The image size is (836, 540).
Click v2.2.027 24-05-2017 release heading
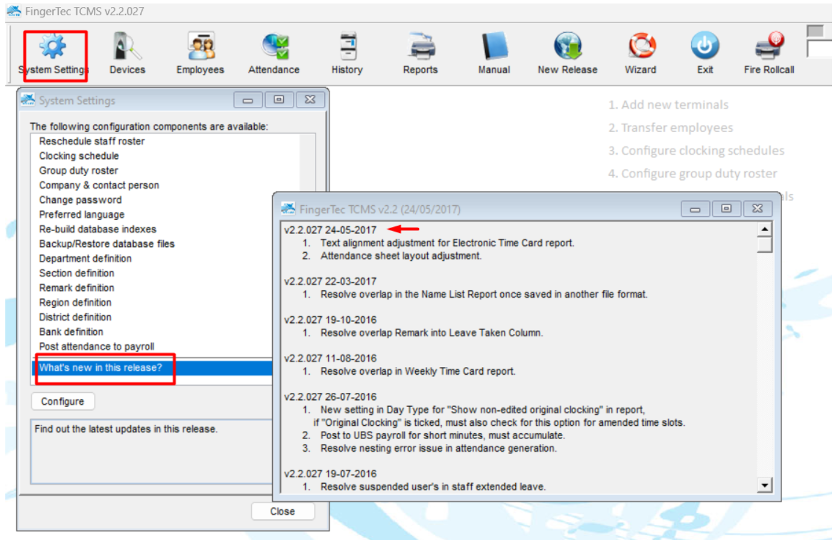330,230
